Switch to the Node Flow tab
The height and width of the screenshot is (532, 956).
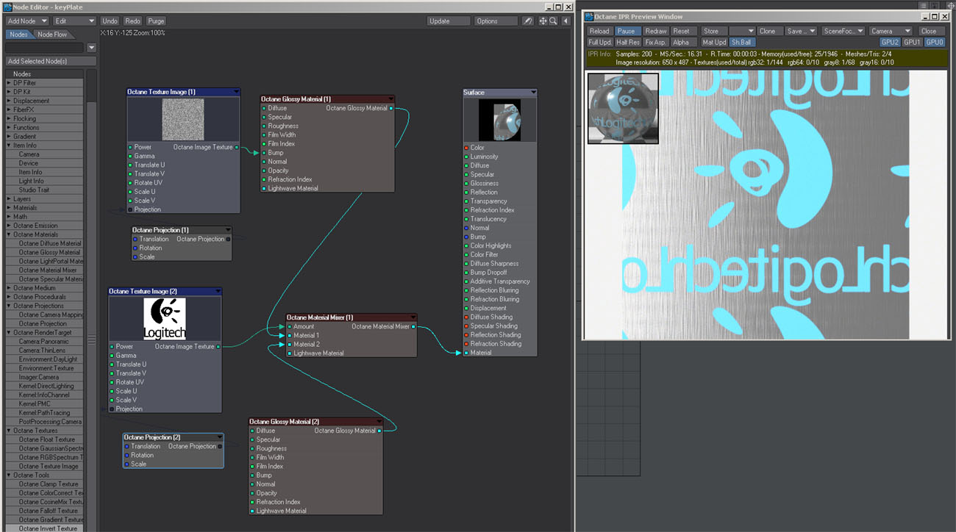click(52, 35)
